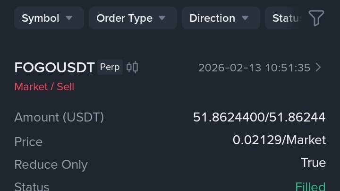
Task: Select the 51.8624400/51.86244 amount value
Action: 259,117
